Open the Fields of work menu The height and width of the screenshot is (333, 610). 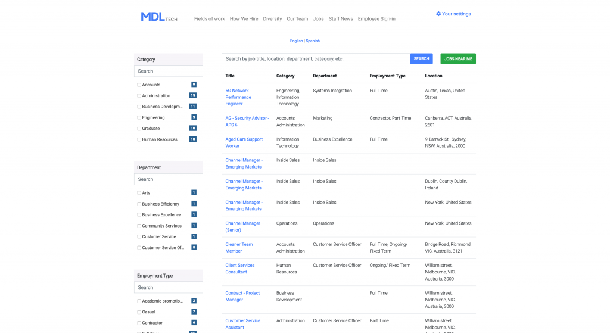click(209, 19)
